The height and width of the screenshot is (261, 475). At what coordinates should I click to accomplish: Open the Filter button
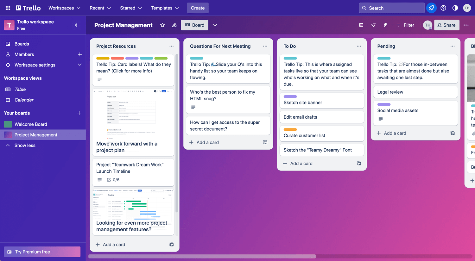405,25
